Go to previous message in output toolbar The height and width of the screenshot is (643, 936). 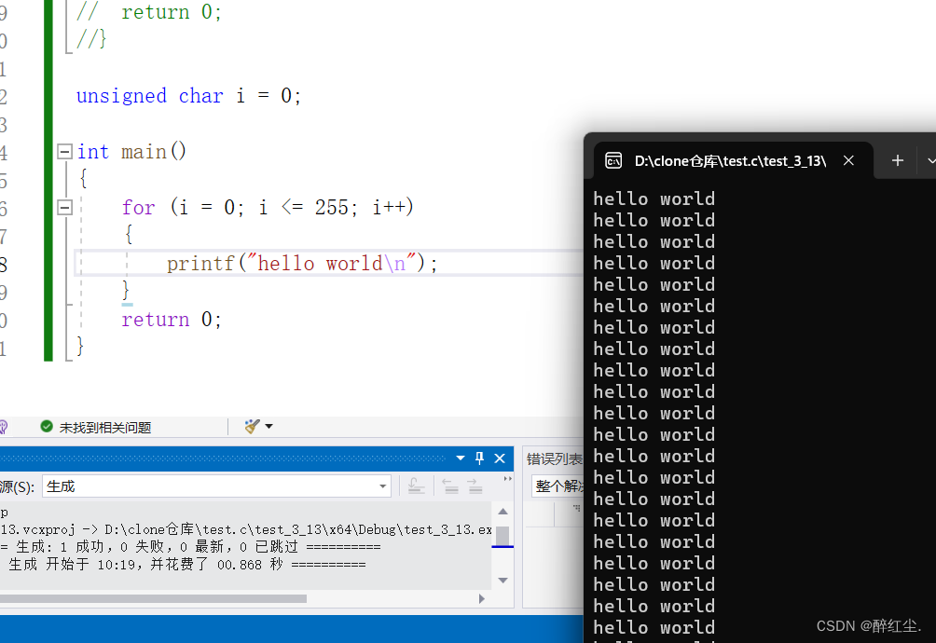click(x=450, y=486)
